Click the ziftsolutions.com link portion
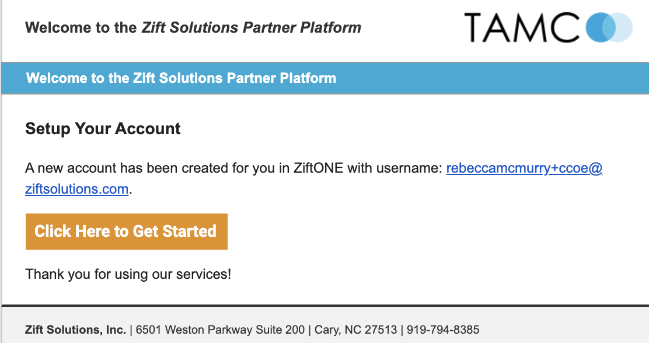 coord(76,189)
